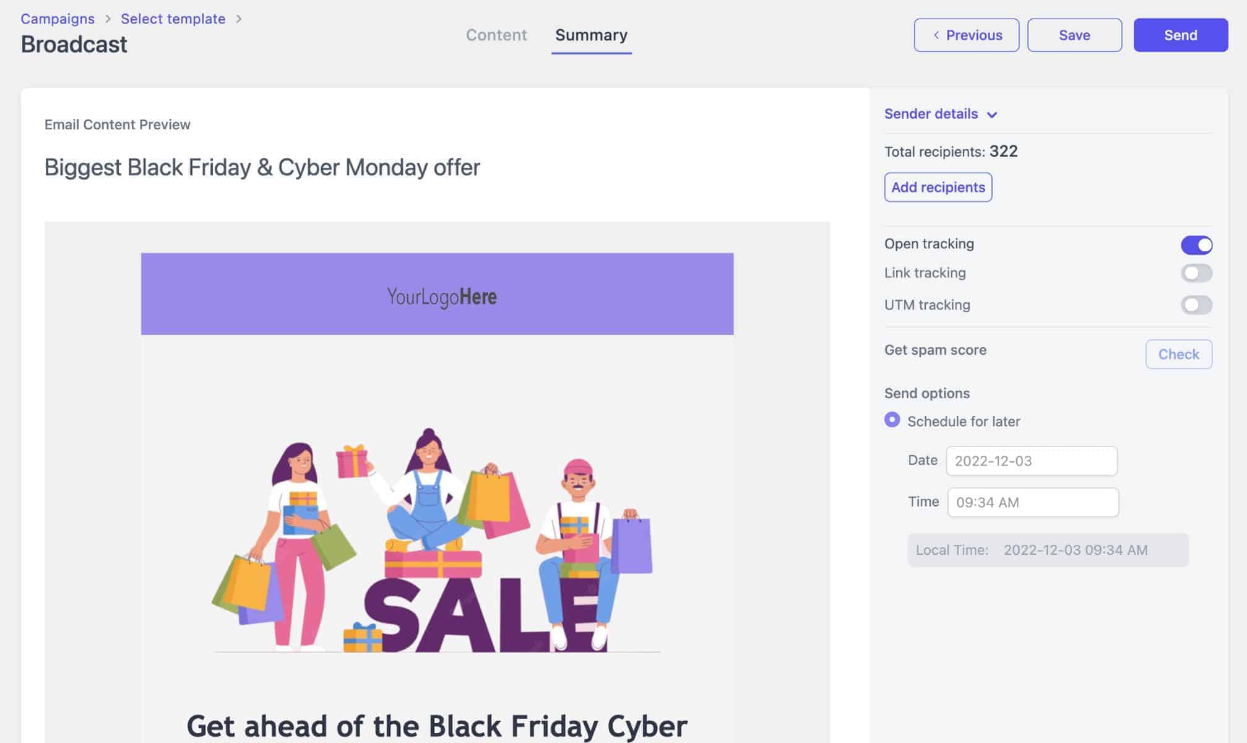This screenshot has height=743, width=1247.
Task: Click the email subject preview heading
Action: point(262,167)
